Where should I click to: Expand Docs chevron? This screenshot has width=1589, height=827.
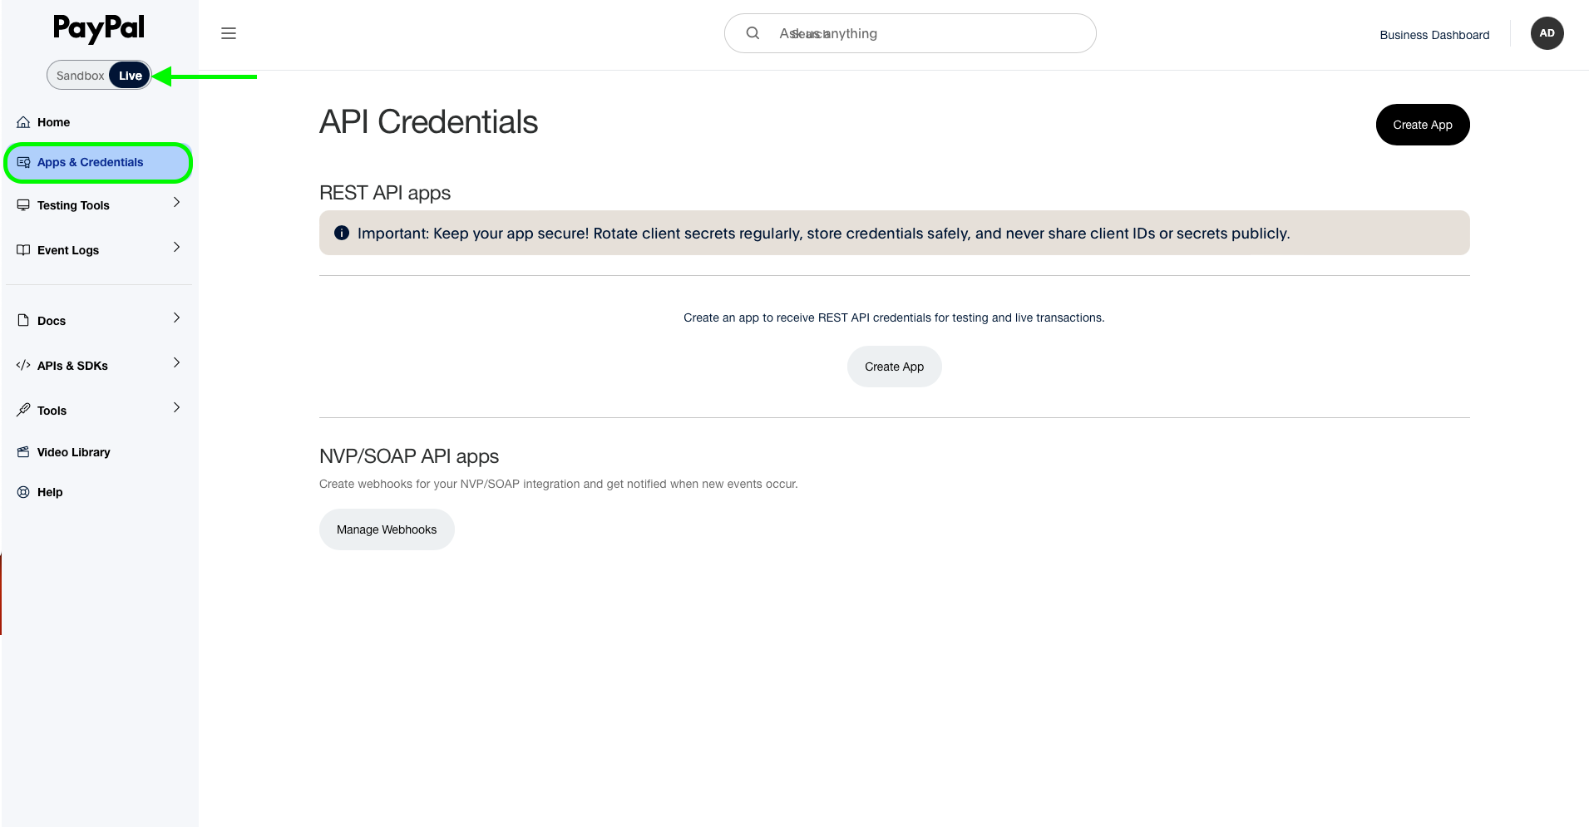click(x=176, y=318)
